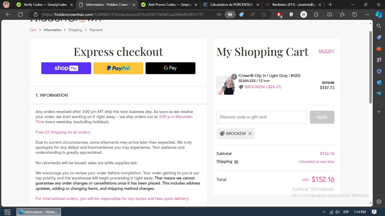
Task: Open the notifications center icon
Action: [x=374, y=212]
